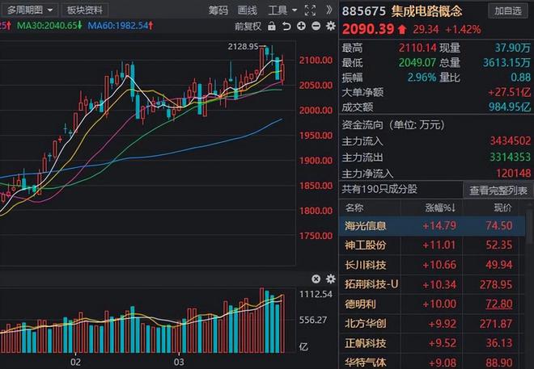Select the 华特气体 row
Image resolution: width=534 pixels, height=369 pixels.
click(x=432, y=362)
